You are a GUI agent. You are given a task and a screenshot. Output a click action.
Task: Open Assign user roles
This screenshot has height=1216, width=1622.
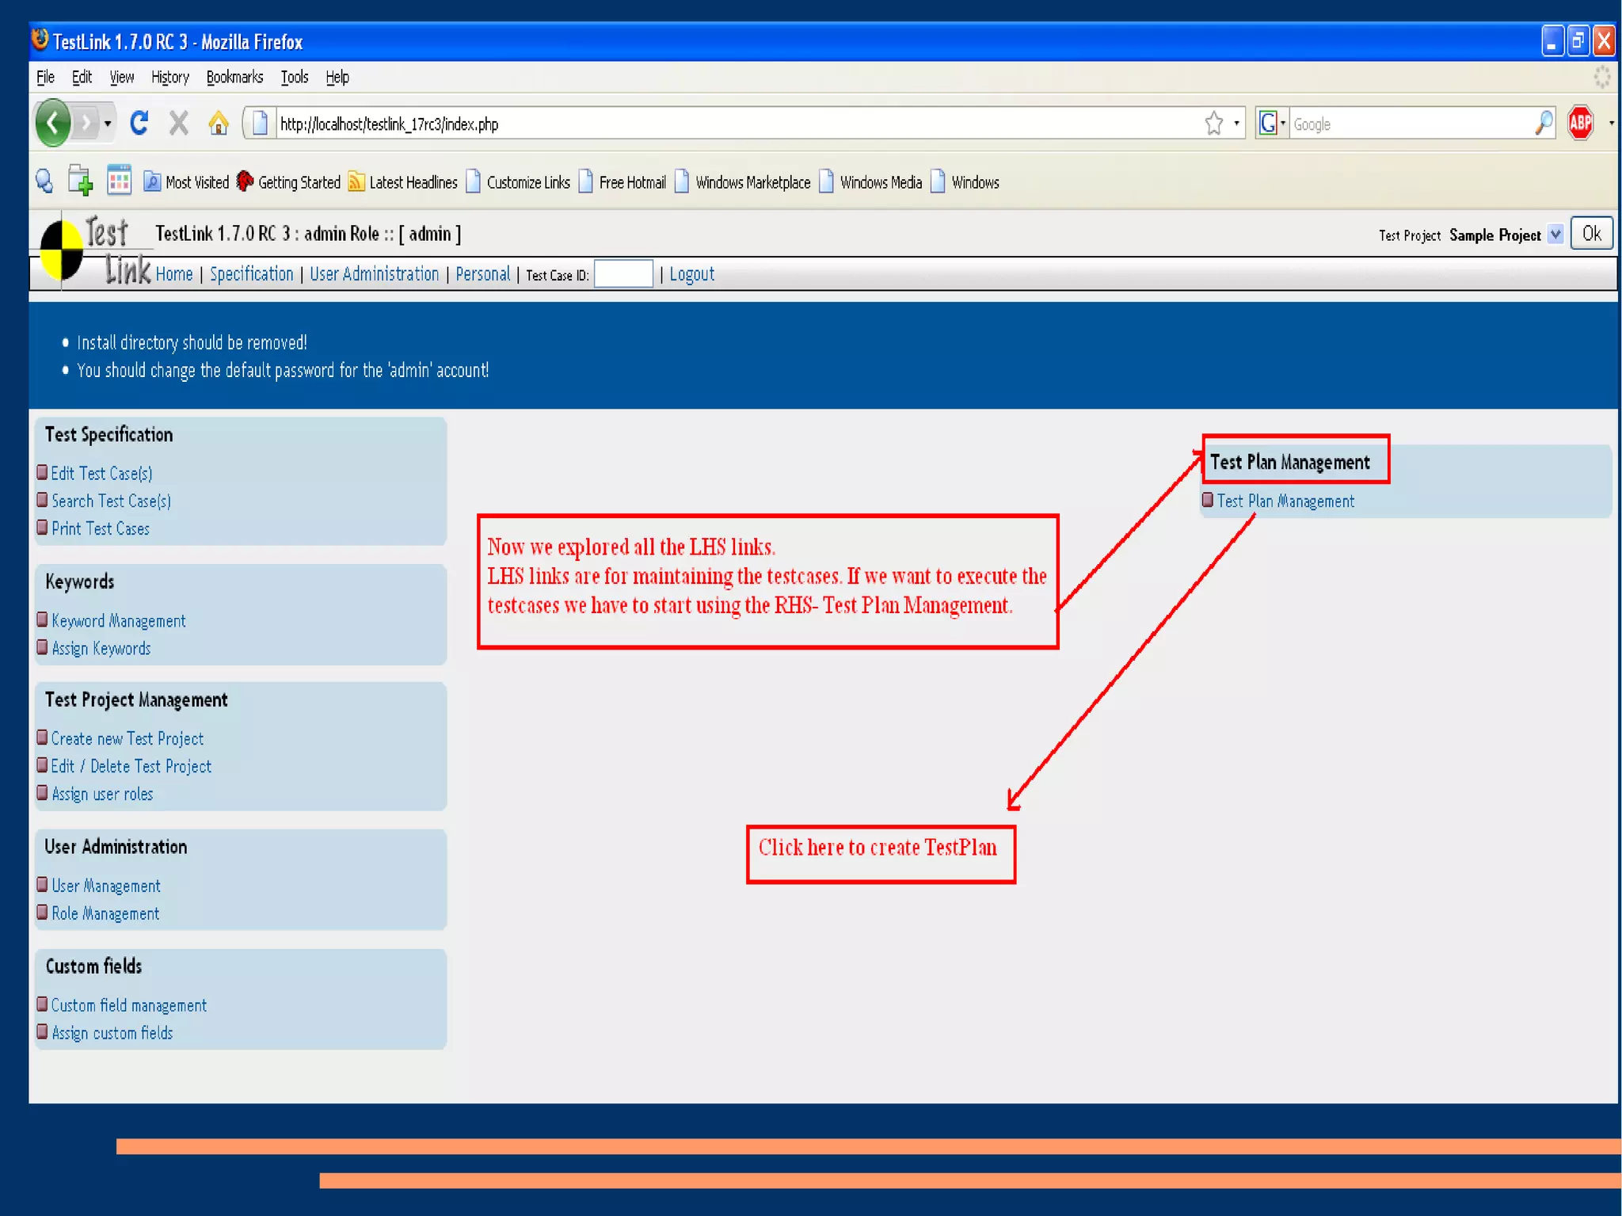click(x=102, y=794)
